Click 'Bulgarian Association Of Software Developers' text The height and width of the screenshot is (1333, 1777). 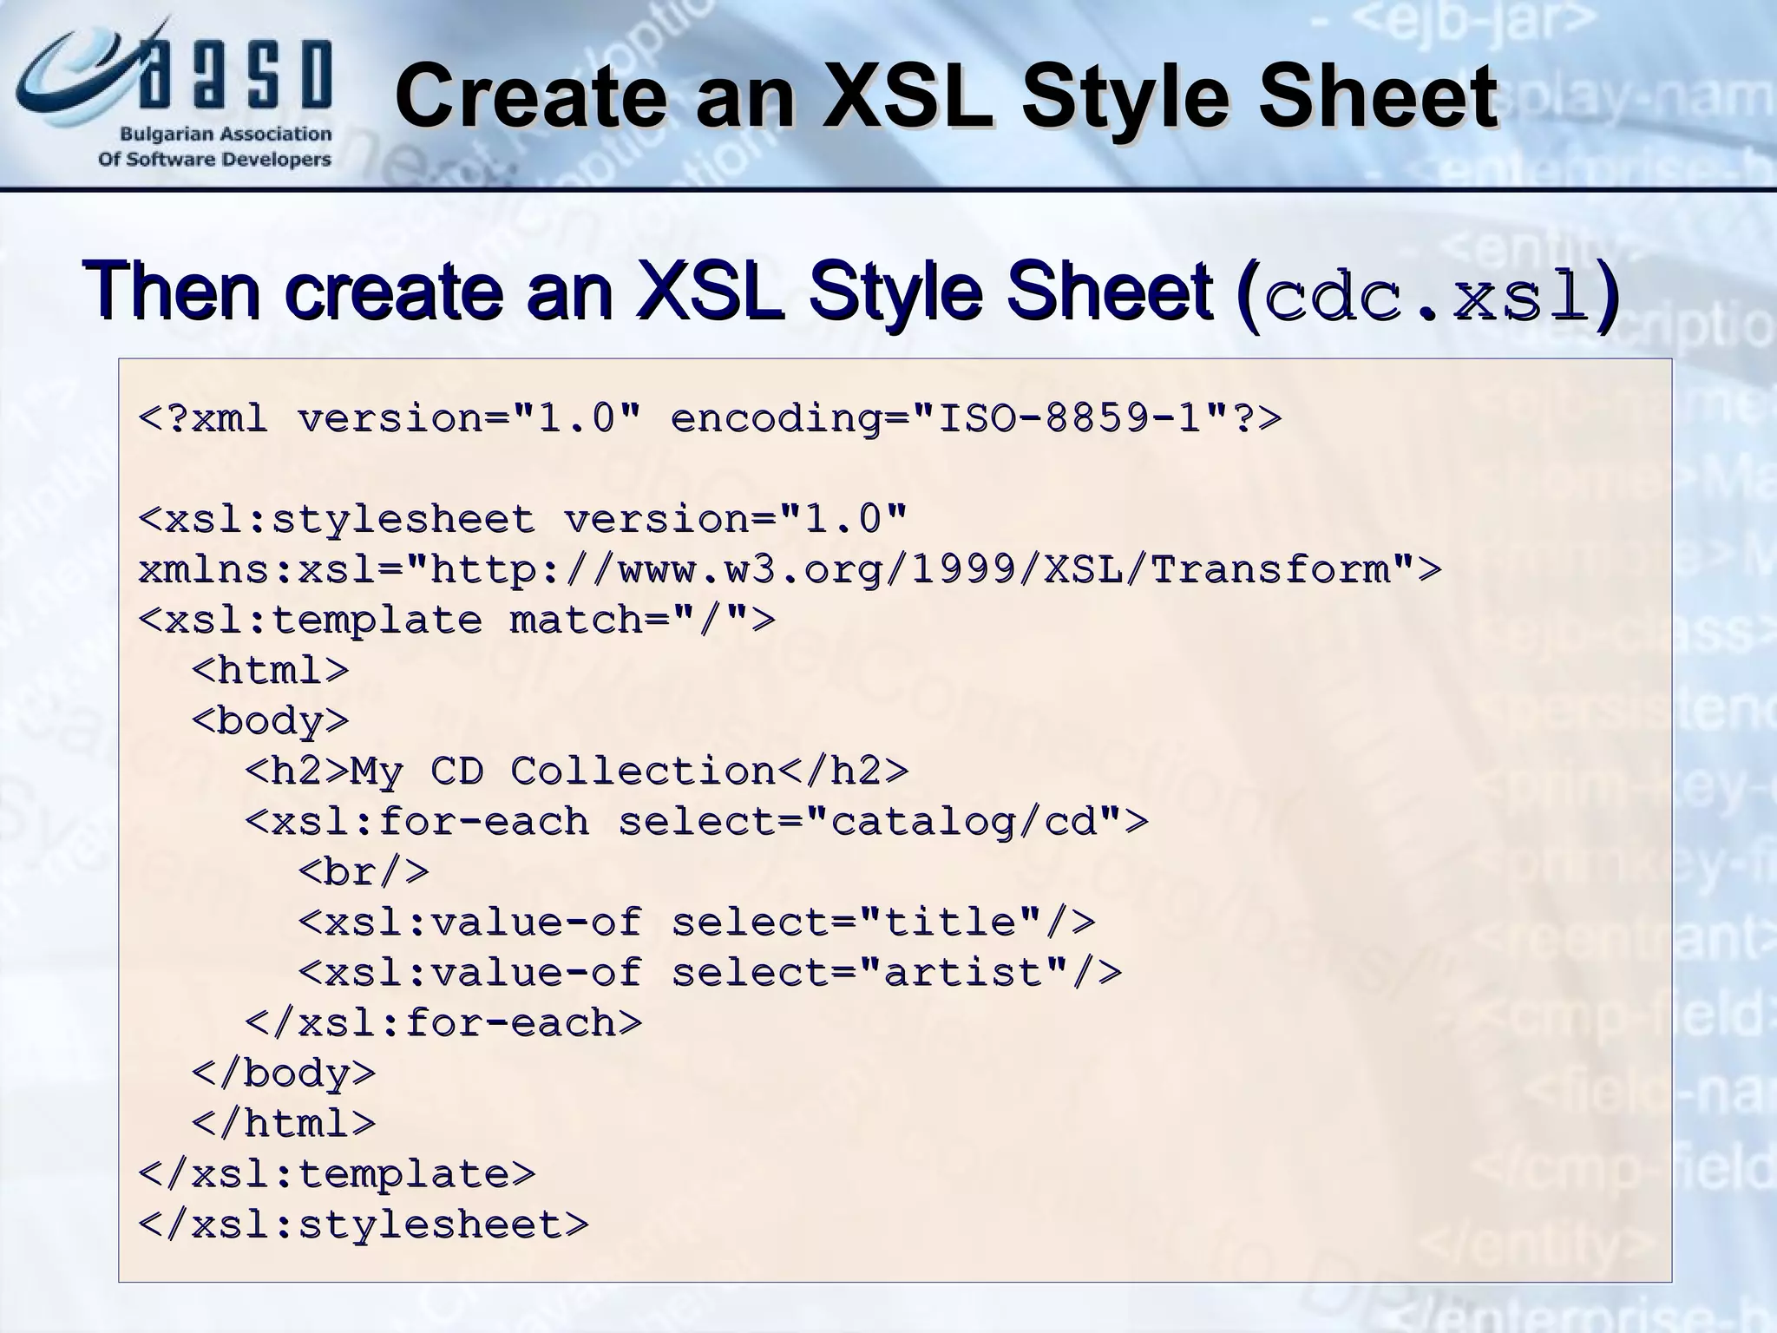pos(215,148)
